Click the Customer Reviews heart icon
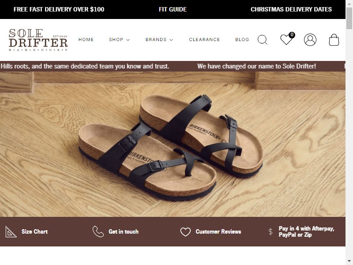353x265 pixels. click(185, 232)
